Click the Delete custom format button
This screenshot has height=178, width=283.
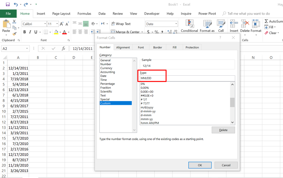[x=223, y=130]
